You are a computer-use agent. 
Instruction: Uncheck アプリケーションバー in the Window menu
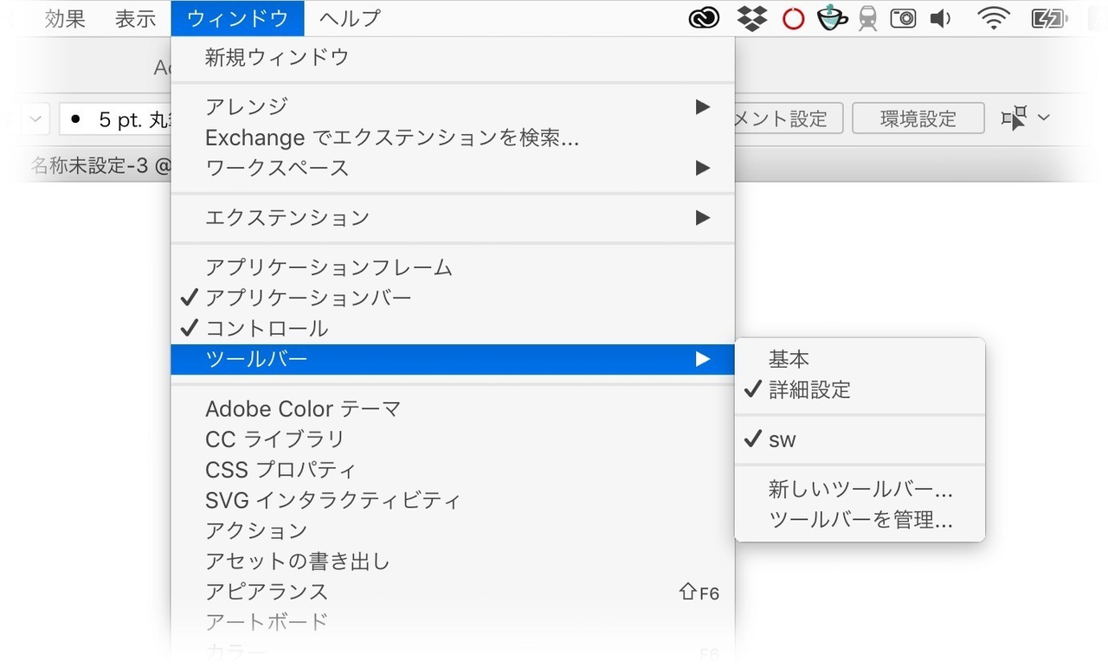click(307, 298)
